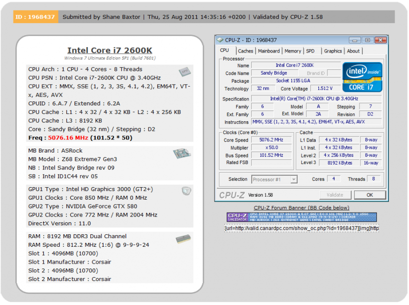The width and height of the screenshot is (409, 305).
Task: Click the empty Rated FSB field
Action: (x=271, y=163)
